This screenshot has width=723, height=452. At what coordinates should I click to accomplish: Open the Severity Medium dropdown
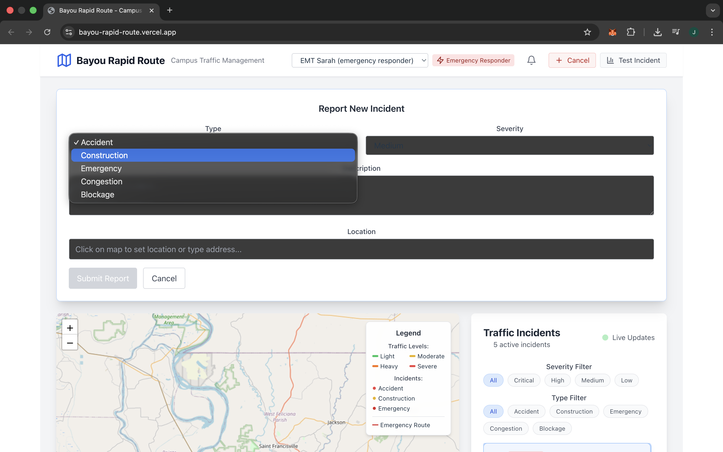pyautogui.click(x=509, y=146)
